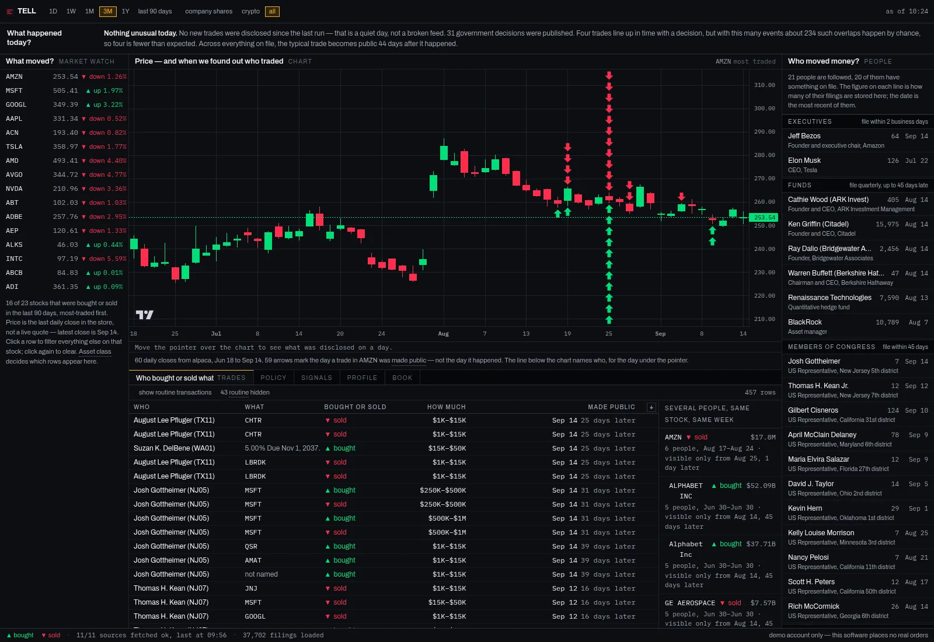This screenshot has height=642, width=934.
Task: Select the 1W time range
Action: (71, 11)
